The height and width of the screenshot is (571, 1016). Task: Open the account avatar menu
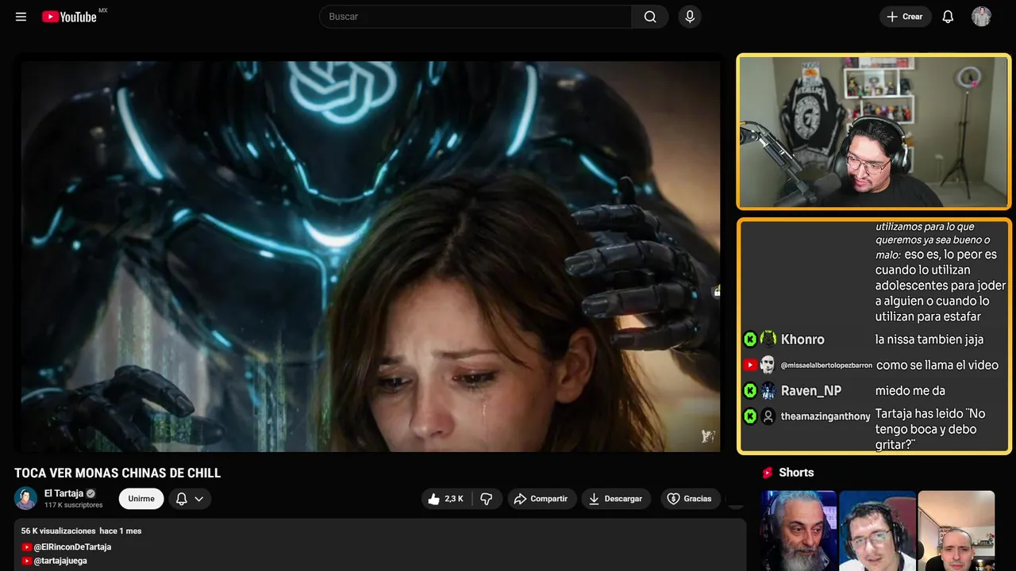[981, 17]
